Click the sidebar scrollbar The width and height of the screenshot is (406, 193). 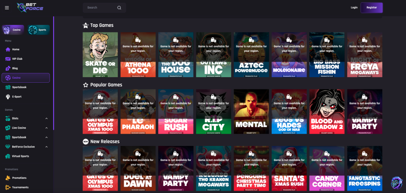pos(54,73)
